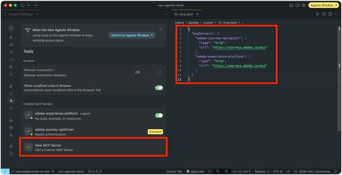
Task: Click the plus icon in the title bar
Action: pyautogui.click(x=29, y=5)
